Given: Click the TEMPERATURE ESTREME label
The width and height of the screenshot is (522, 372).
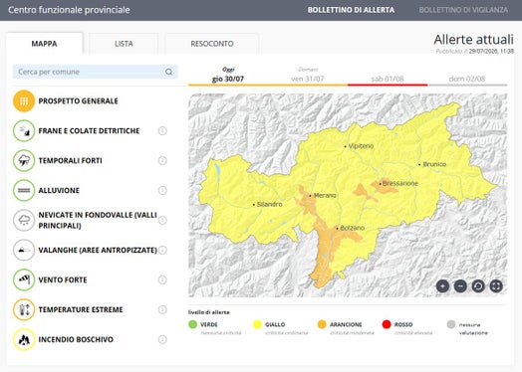Looking at the screenshot, I should (x=81, y=309).
